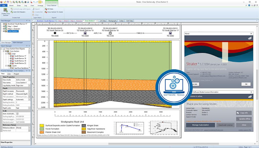
Task: Click the highlighted yellow pointer tool icon
Action: [40, 2]
